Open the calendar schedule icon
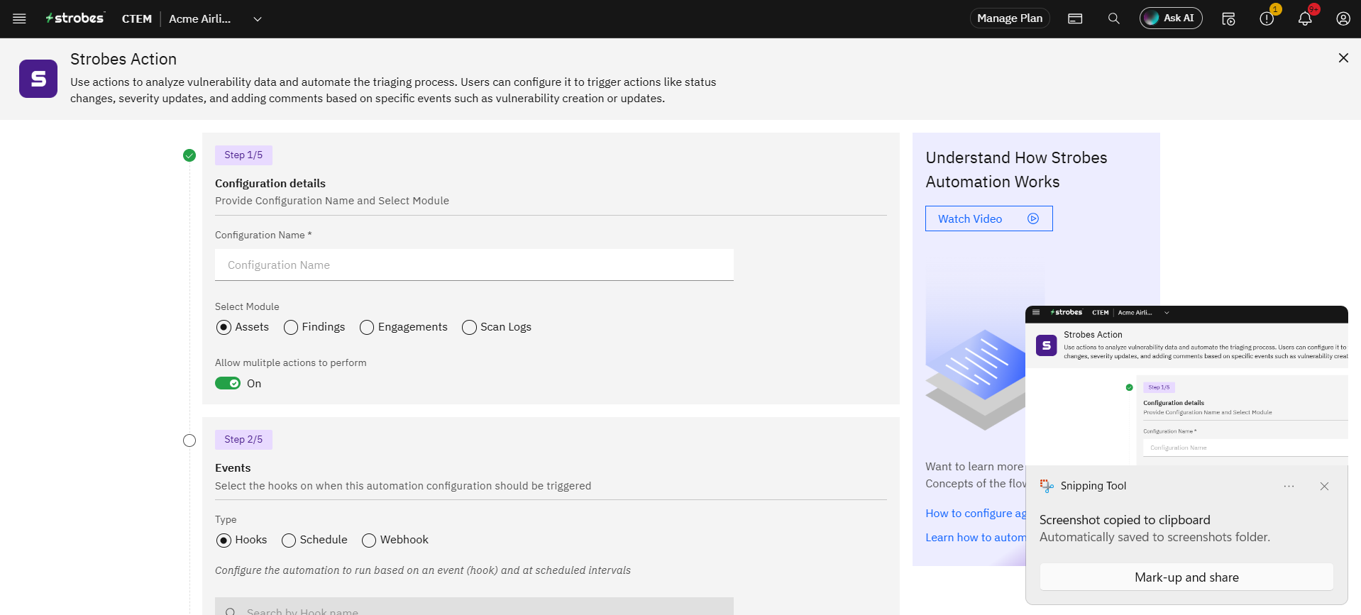 [x=1228, y=19]
